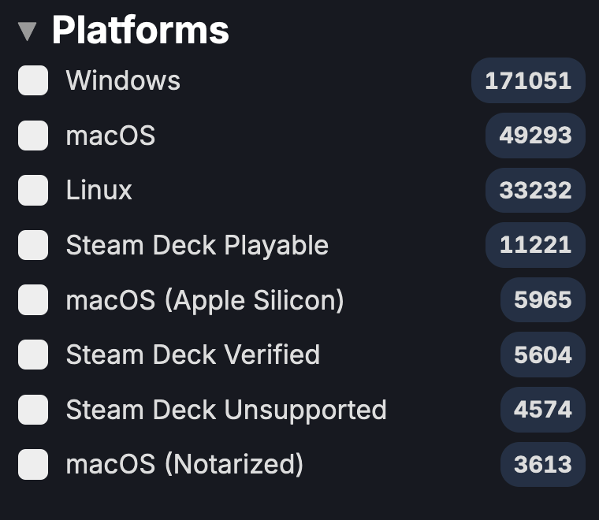The width and height of the screenshot is (599, 520).
Task: Click the 5965 Apple Silicon count badge
Action: click(x=543, y=300)
